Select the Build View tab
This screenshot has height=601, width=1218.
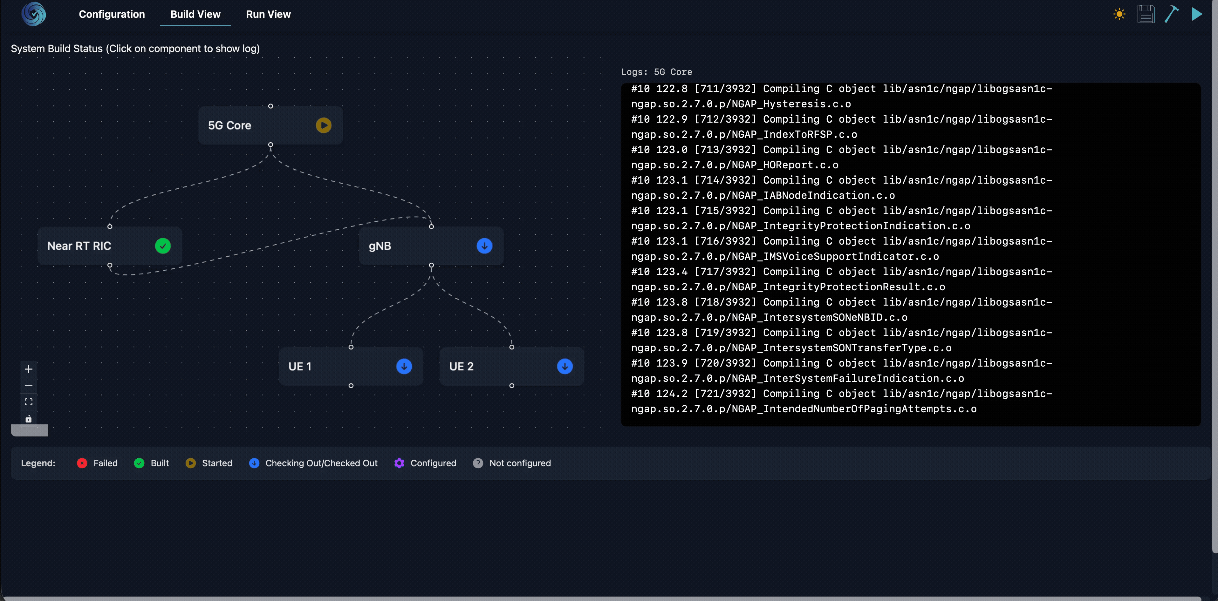coord(195,14)
